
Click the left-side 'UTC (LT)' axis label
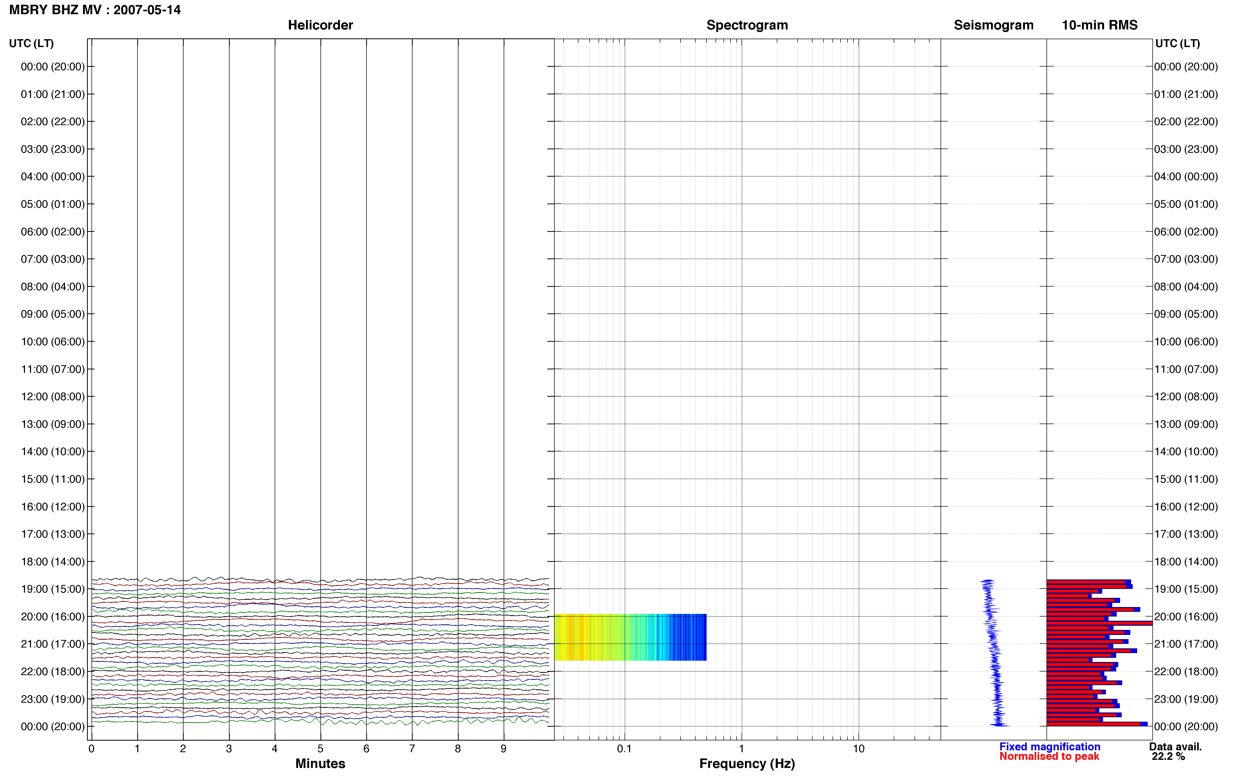click(x=32, y=43)
